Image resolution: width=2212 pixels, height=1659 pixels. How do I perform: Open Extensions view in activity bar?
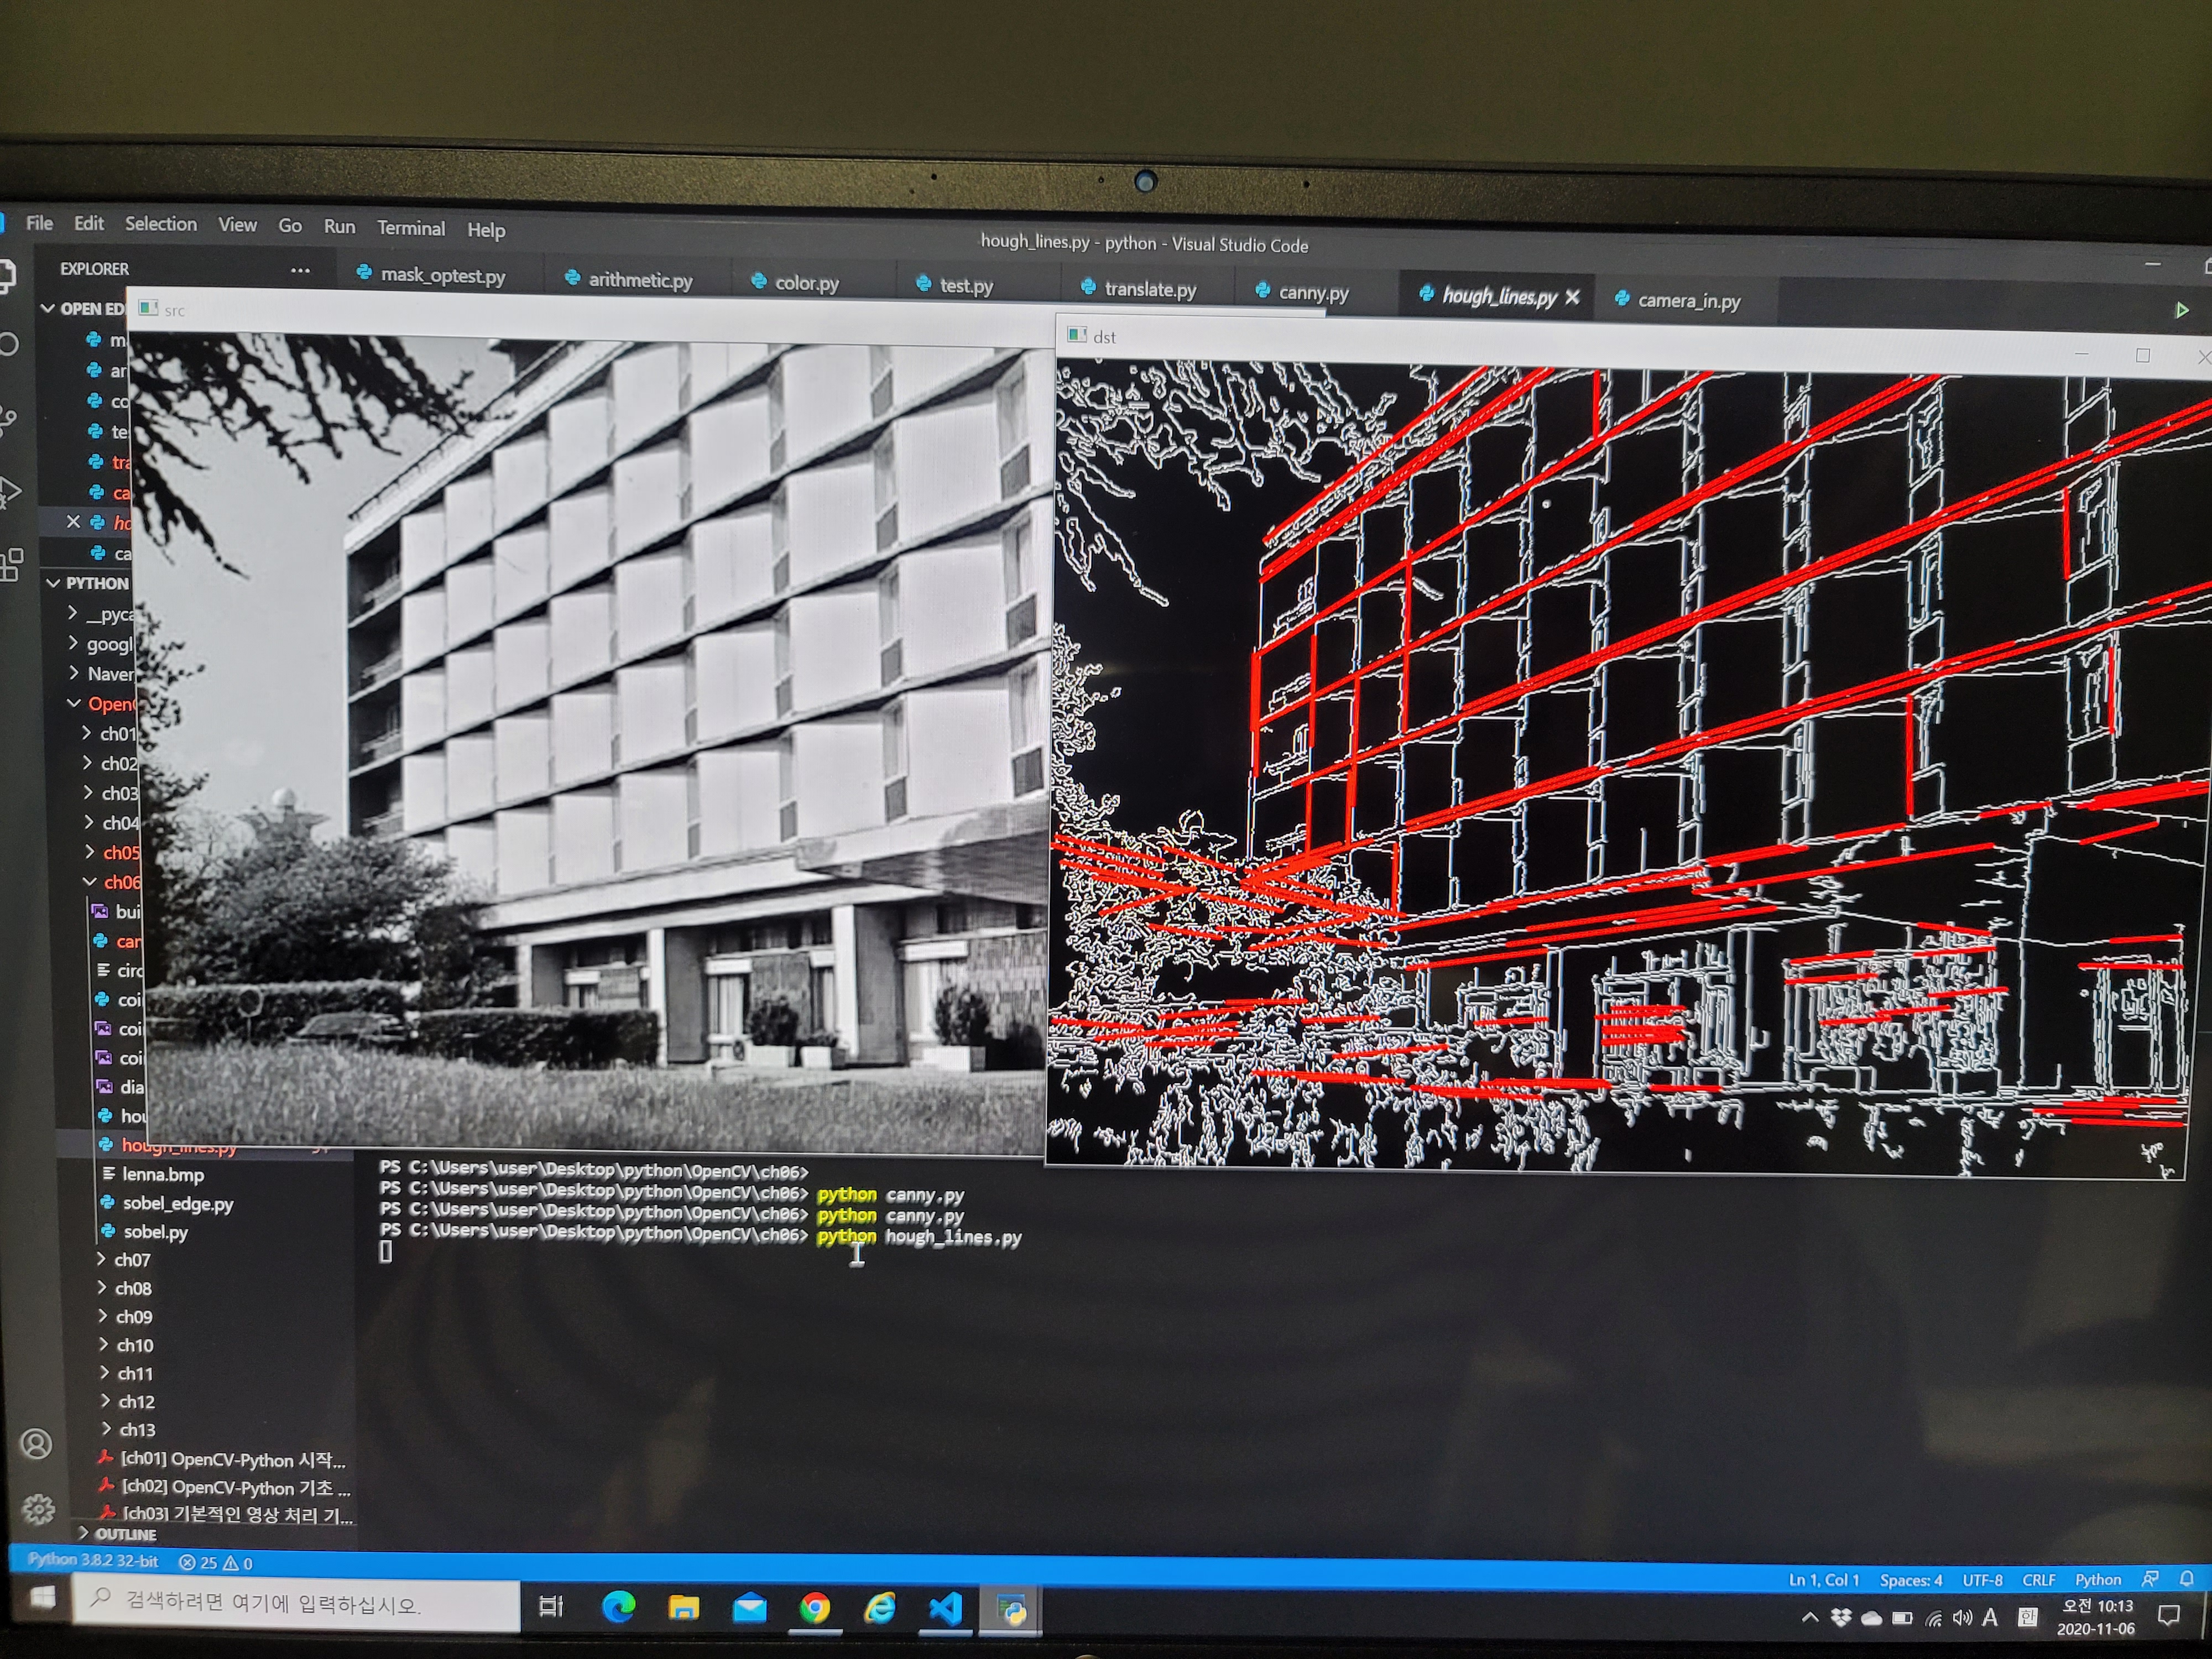tap(12, 564)
